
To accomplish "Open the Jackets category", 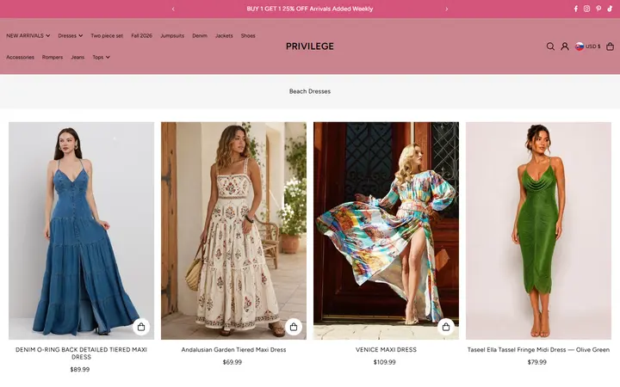I will 224,35.
